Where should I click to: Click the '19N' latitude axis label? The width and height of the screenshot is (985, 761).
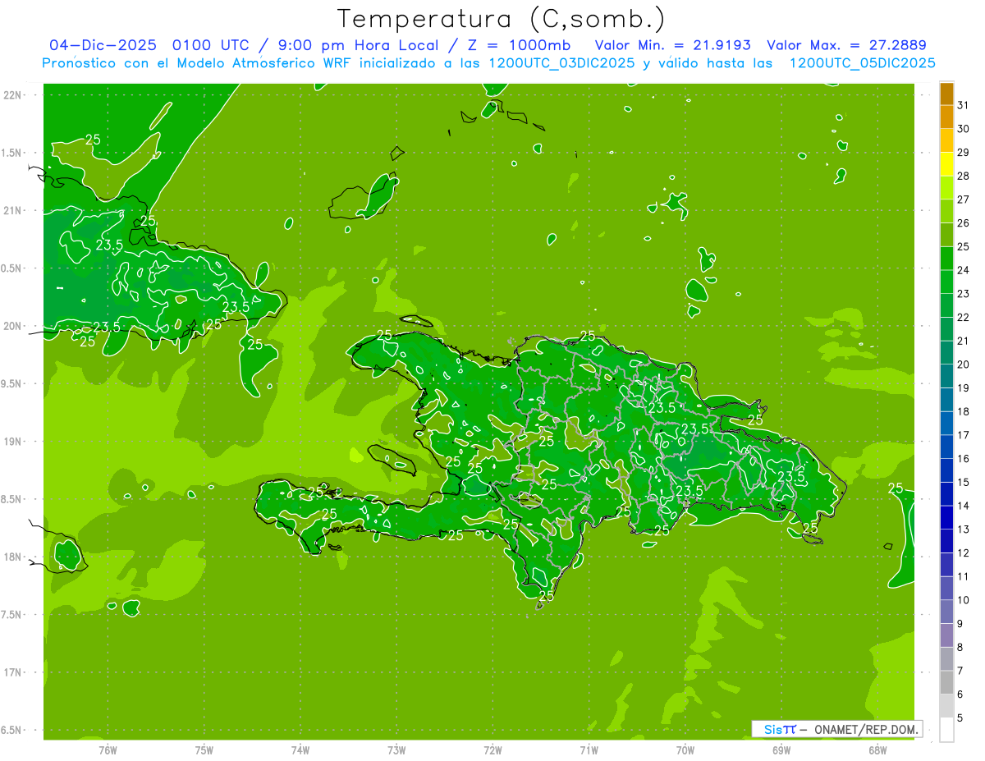(14, 441)
